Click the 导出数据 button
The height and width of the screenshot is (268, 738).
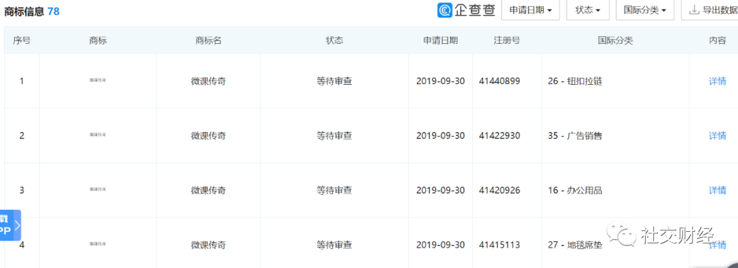pos(711,10)
